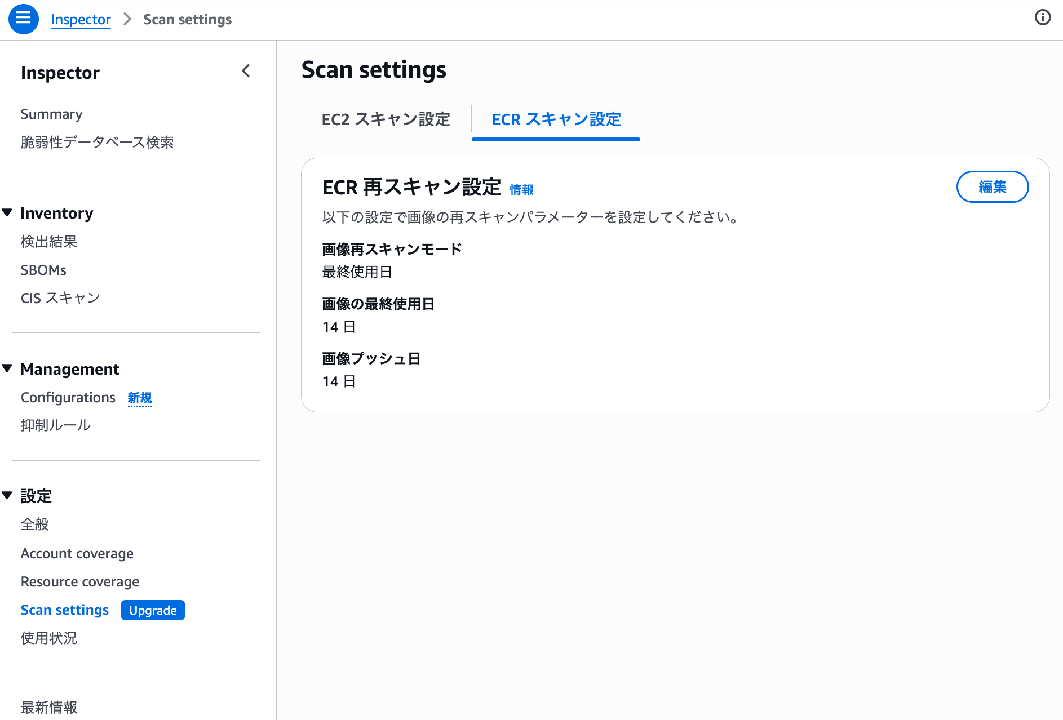Collapse the Inventory section
This screenshot has height=720, width=1063.
(x=7, y=213)
